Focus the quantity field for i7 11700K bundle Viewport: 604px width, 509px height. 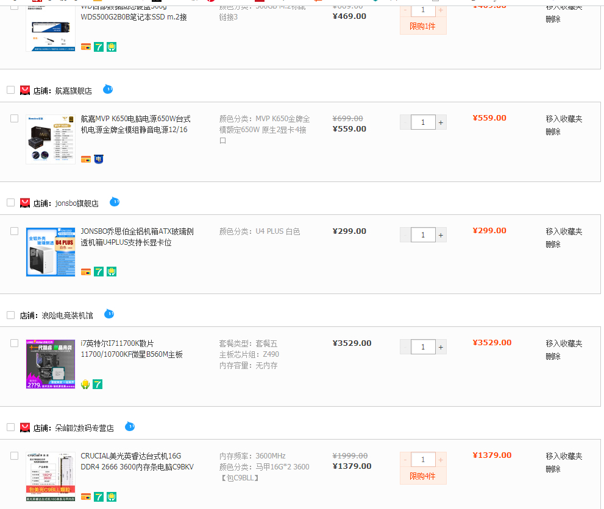click(423, 347)
